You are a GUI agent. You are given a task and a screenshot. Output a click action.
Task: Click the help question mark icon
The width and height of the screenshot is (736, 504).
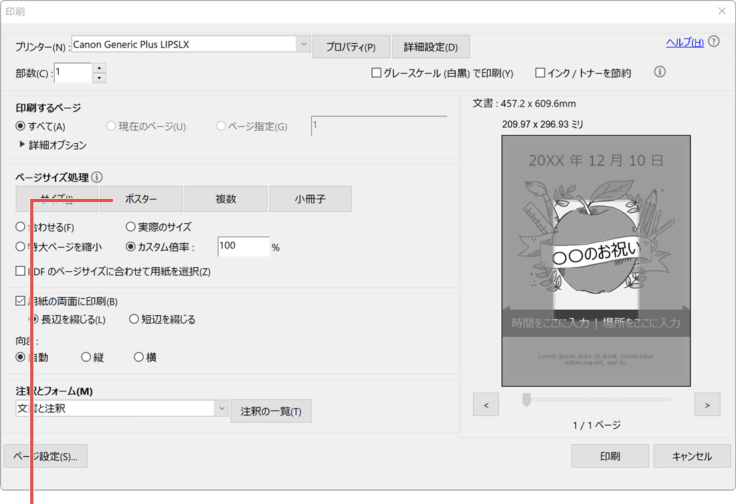(x=713, y=41)
